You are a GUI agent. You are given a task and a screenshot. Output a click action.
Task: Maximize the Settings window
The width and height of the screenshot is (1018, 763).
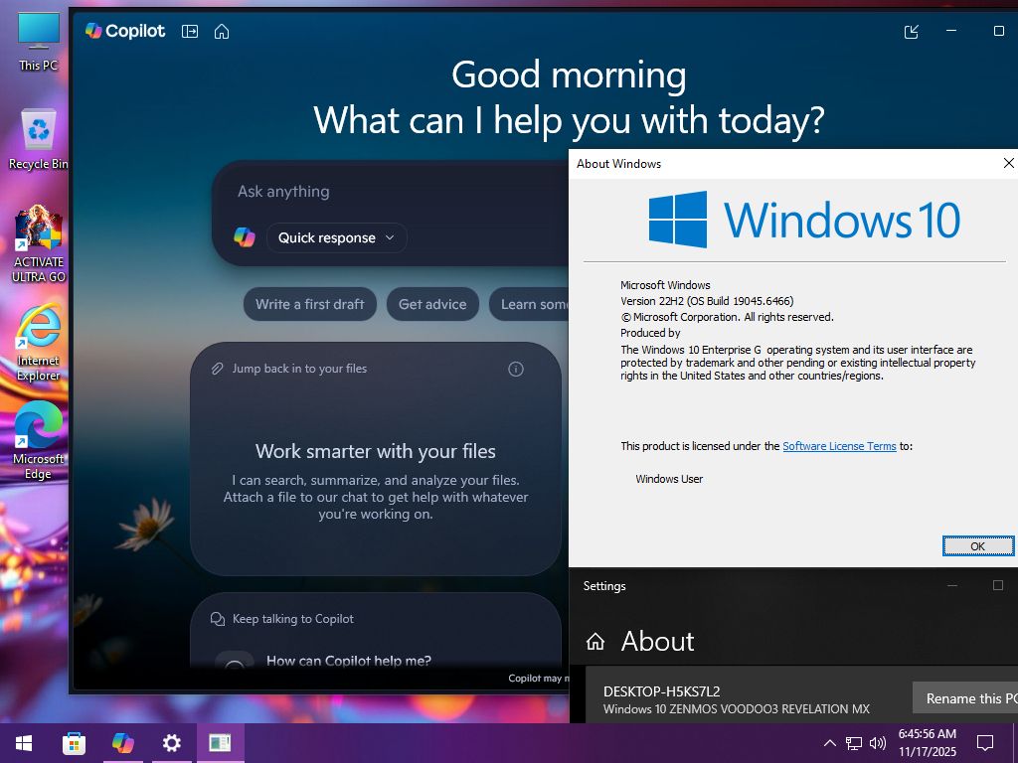(998, 585)
